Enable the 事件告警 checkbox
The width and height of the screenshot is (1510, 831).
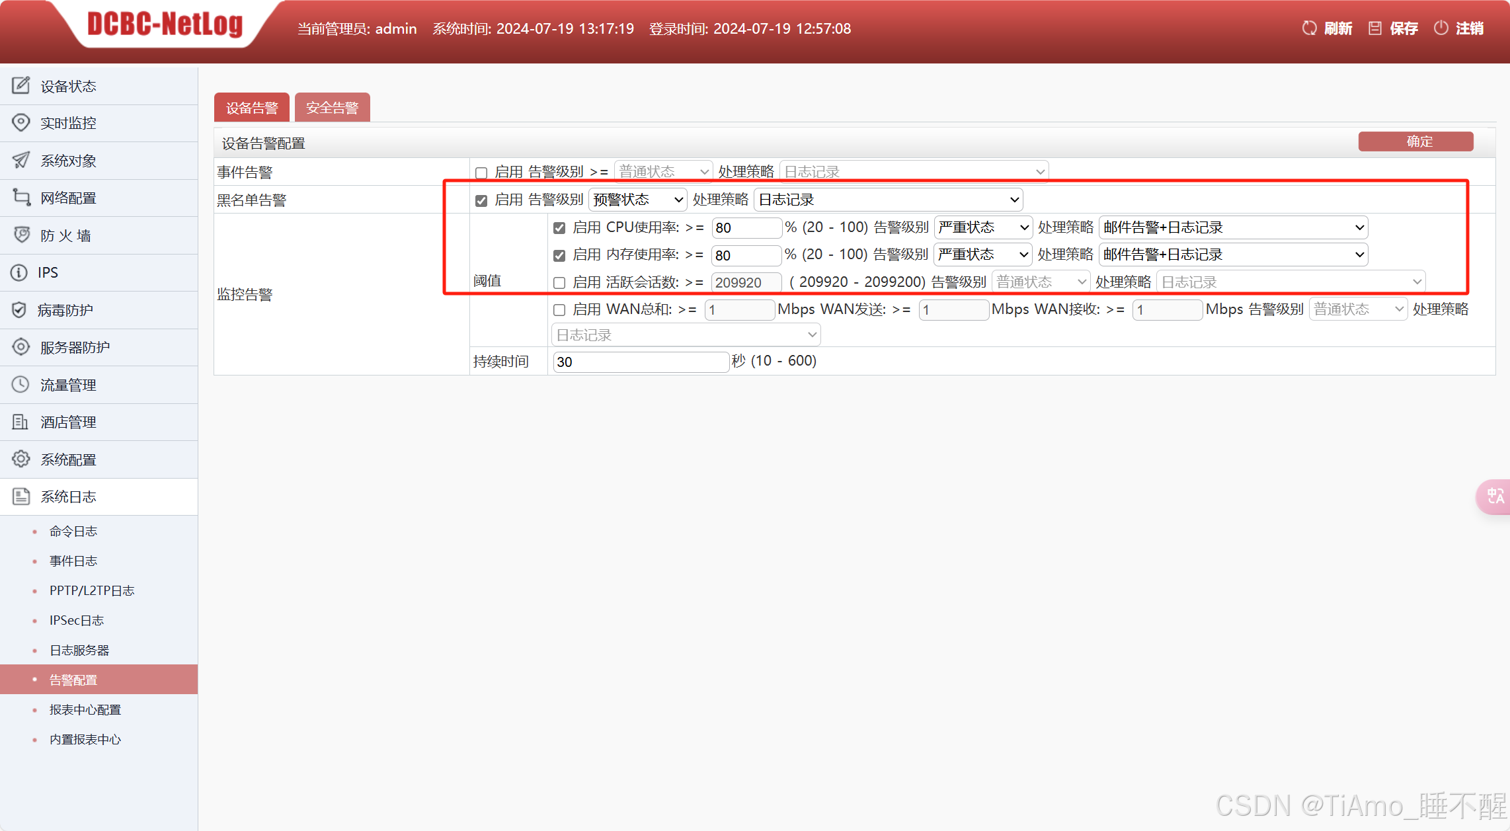[481, 173]
